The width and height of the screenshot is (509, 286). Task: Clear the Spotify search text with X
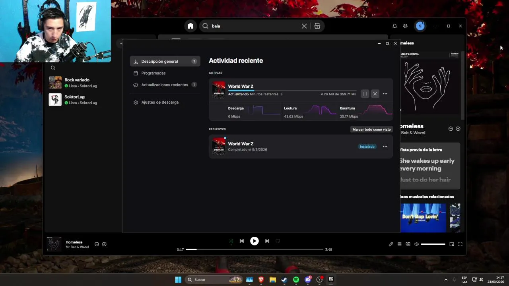coord(304,26)
